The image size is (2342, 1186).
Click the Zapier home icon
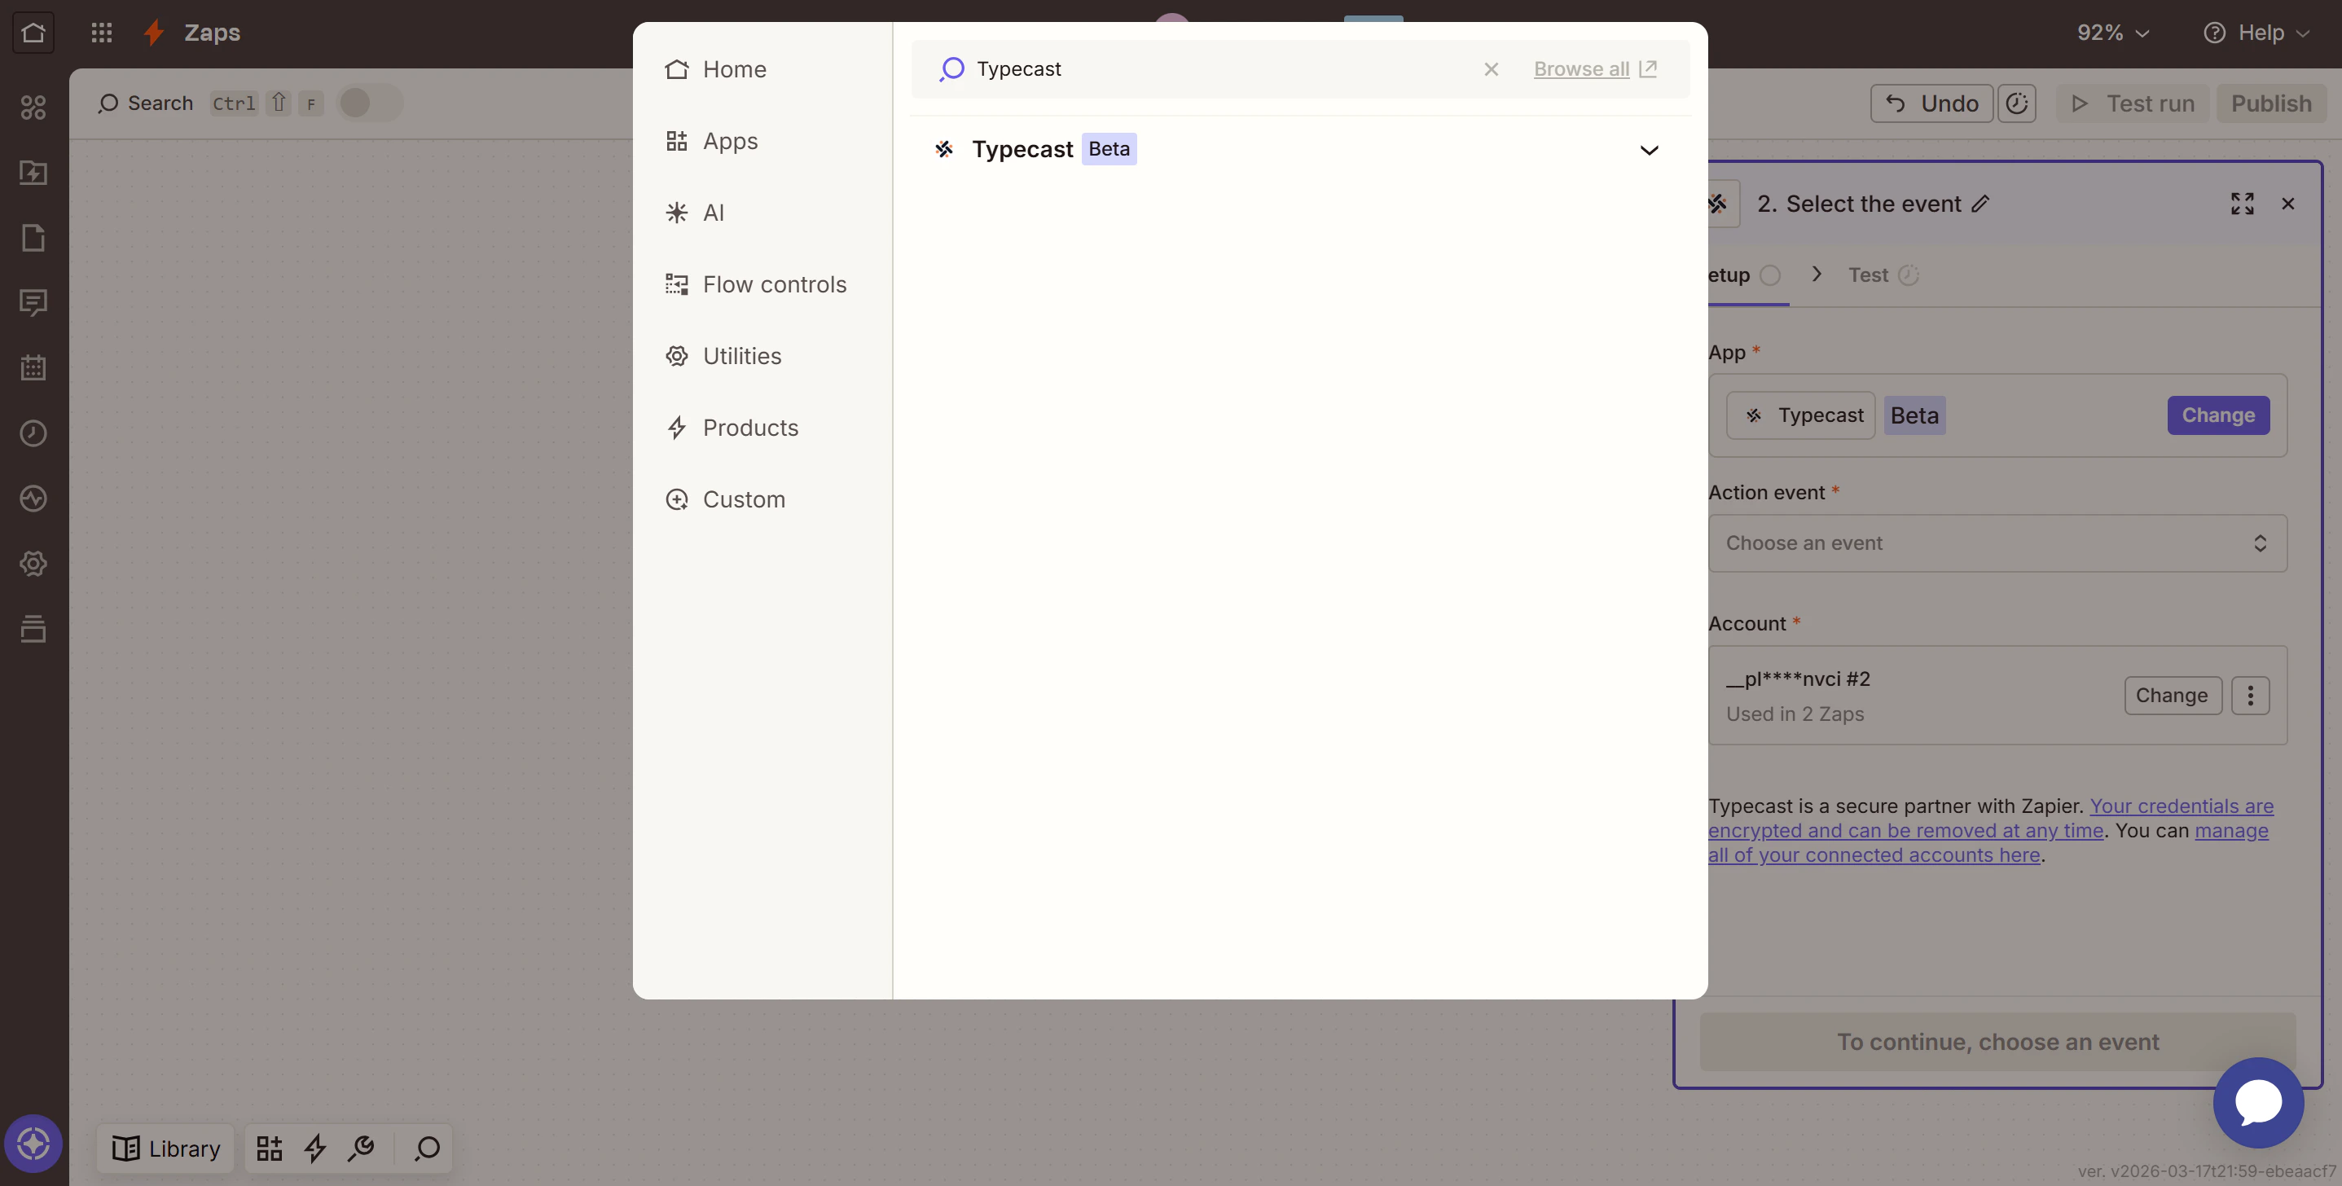point(33,33)
